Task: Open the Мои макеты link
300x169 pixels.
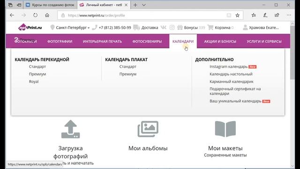Action: coord(225,148)
